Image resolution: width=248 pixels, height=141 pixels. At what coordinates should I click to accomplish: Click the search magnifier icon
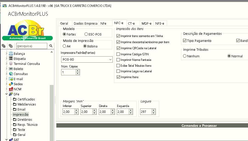click(51, 46)
